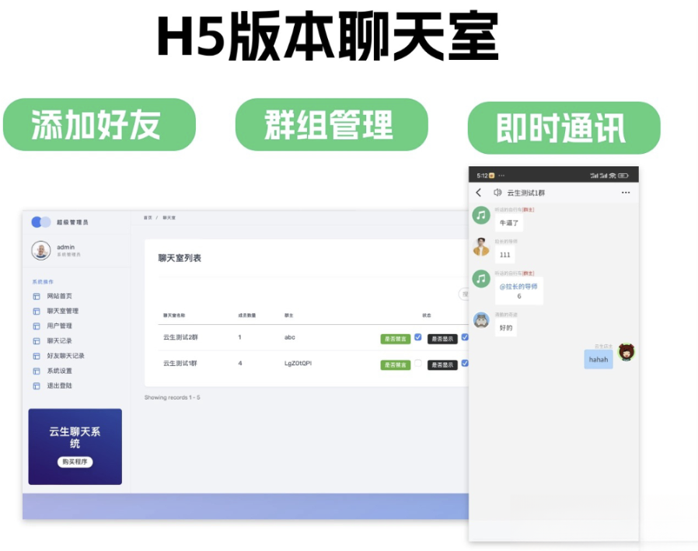698x551 pixels.
Task: Check the 是否禁言 checkbox for 云生测试1群
Action: point(418,364)
